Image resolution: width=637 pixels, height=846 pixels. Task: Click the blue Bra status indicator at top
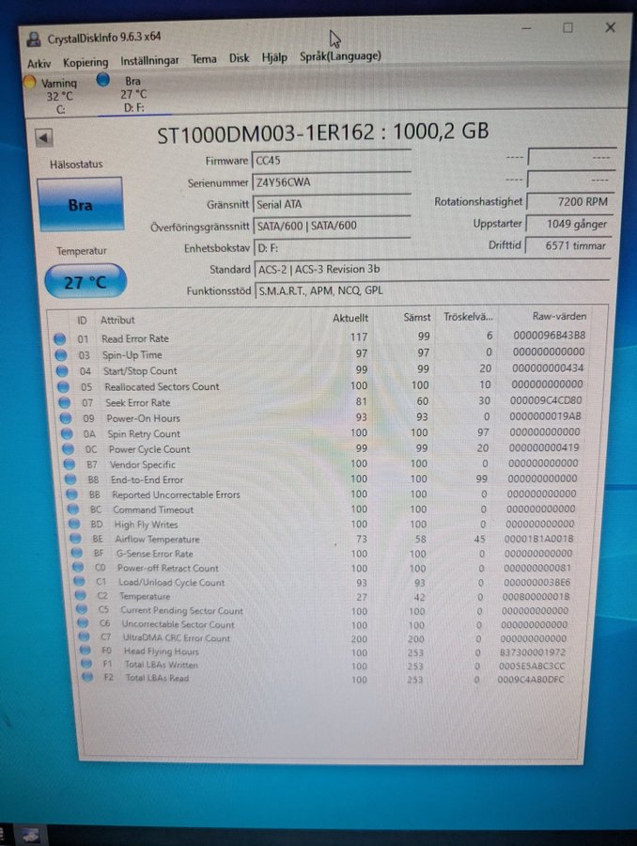[x=103, y=81]
